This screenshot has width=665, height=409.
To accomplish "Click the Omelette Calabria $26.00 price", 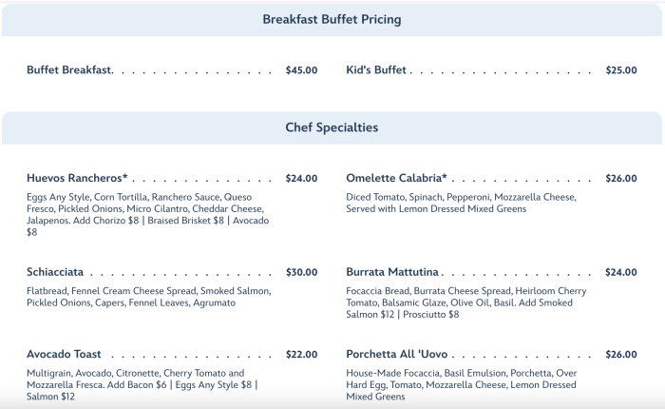I will [621, 178].
